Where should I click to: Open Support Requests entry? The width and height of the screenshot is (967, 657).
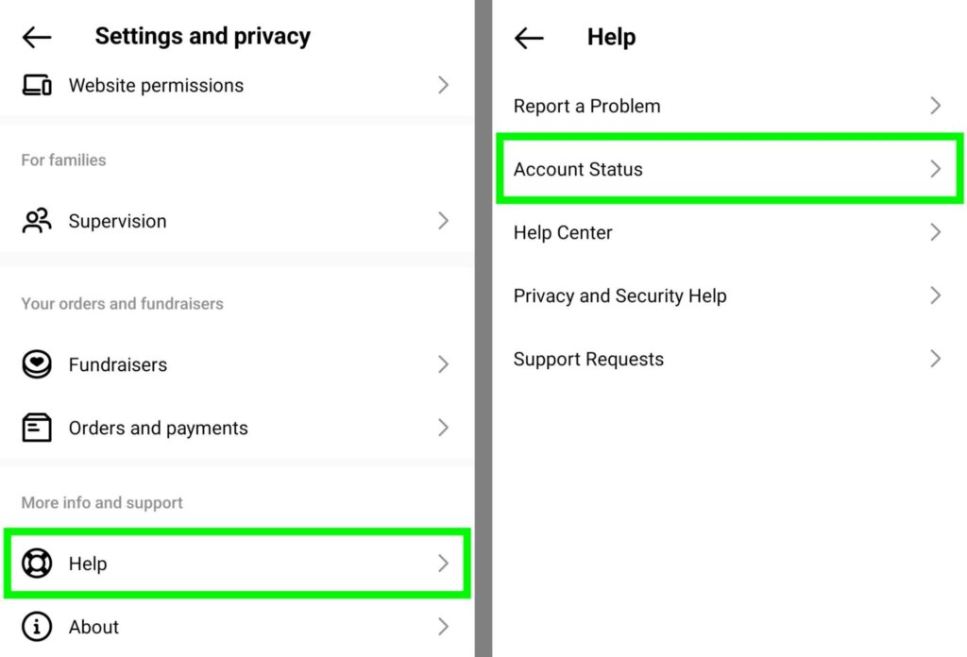pos(730,359)
